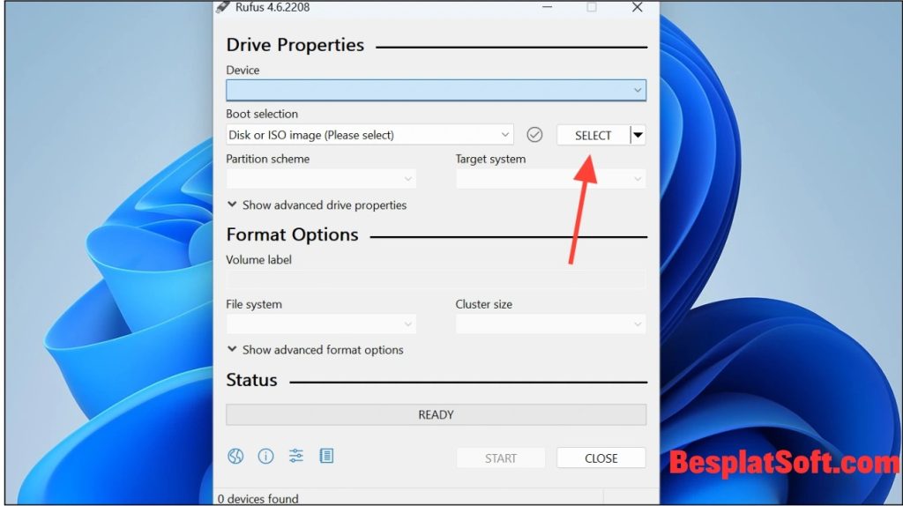The height and width of the screenshot is (506, 903).
Task: Click the Volume label text field
Action: click(x=436, y=280)
